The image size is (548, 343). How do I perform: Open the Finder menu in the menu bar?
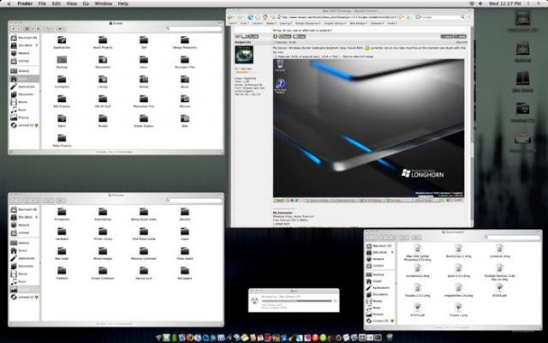pyautogui.click(x=25, y=3)
